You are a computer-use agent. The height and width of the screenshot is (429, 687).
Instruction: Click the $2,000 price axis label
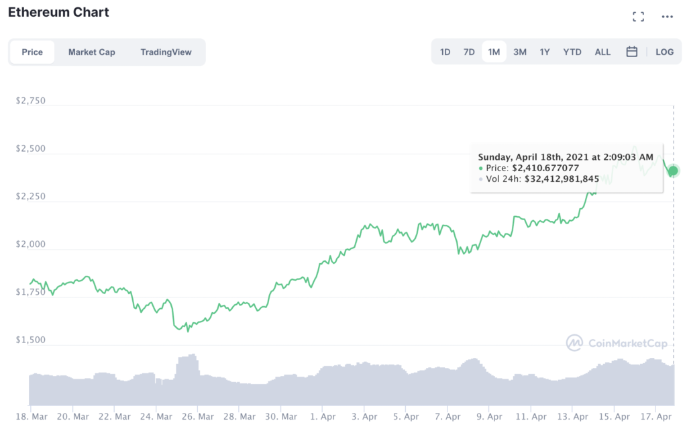click(x=30, y=244)
